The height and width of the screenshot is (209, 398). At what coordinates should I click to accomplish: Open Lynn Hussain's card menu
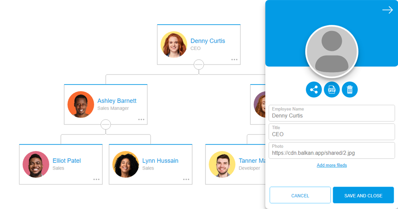coord(186,179)
